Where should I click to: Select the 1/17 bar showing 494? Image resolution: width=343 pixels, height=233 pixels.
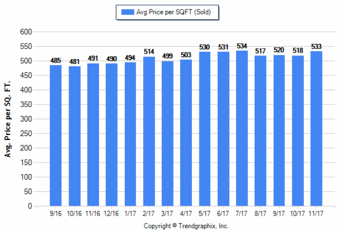(130, 134)
